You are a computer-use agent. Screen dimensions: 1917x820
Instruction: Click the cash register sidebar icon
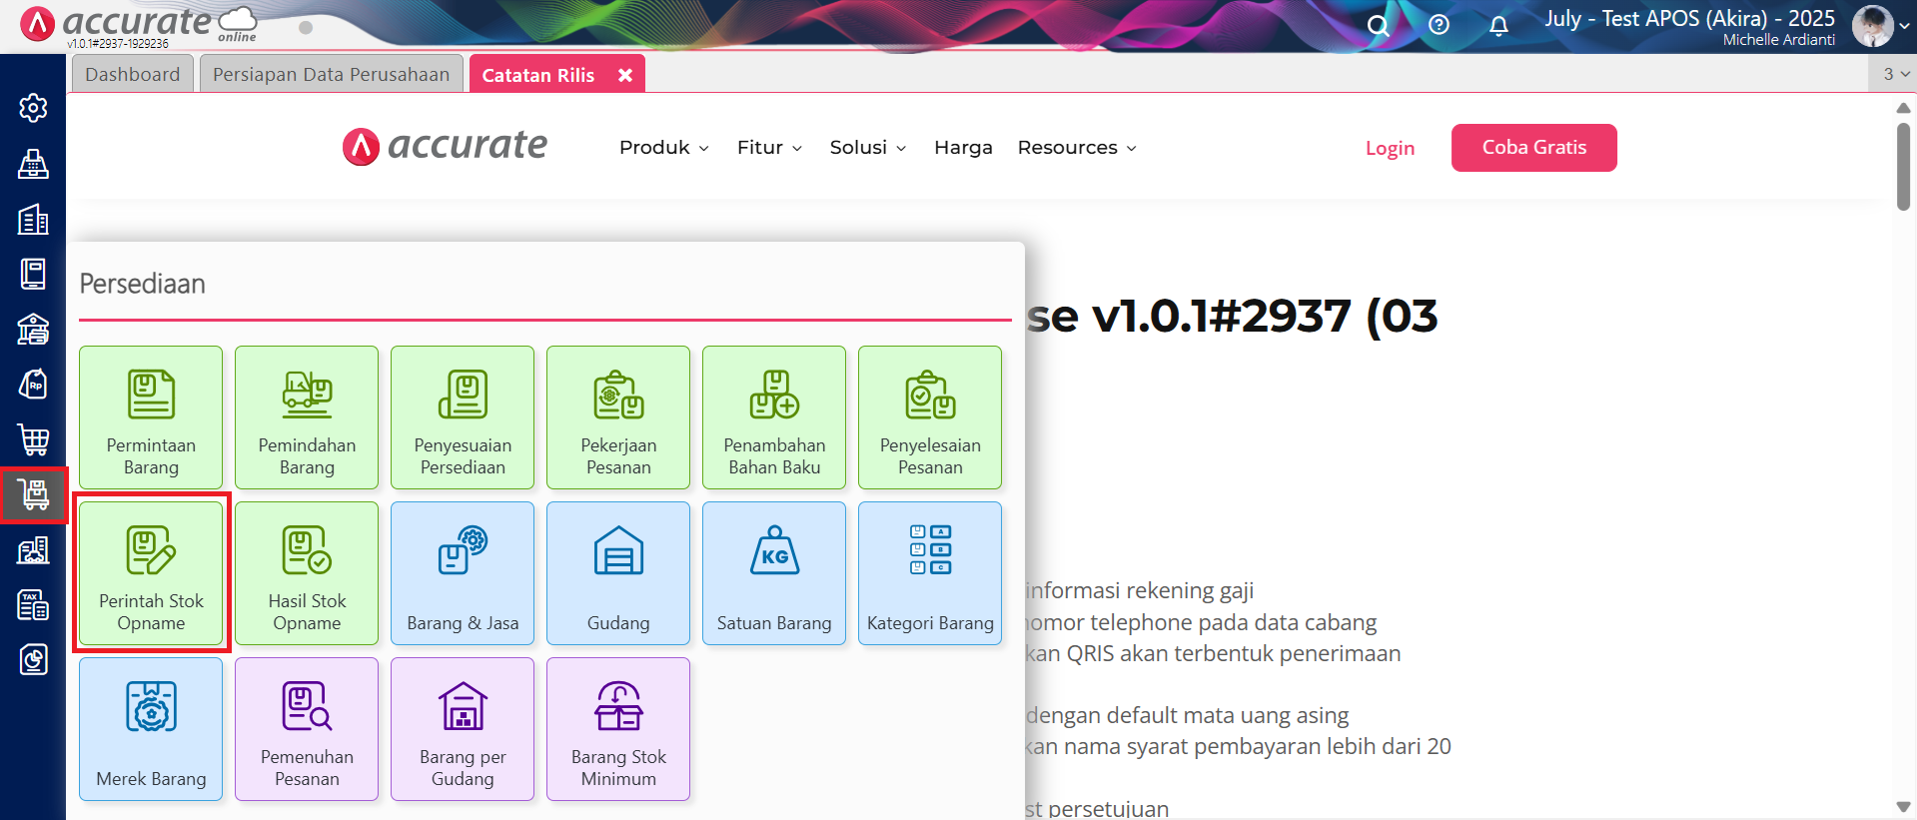click(33, 164)
